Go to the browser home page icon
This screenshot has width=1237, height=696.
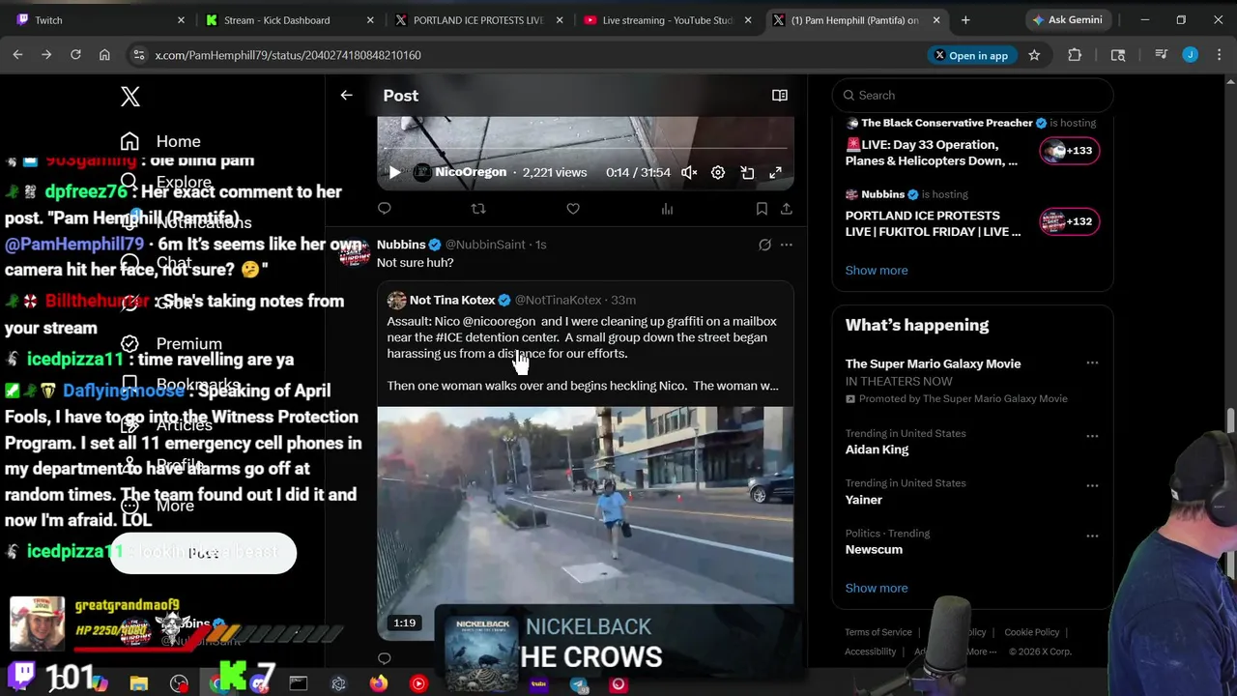tap(104, 55)
